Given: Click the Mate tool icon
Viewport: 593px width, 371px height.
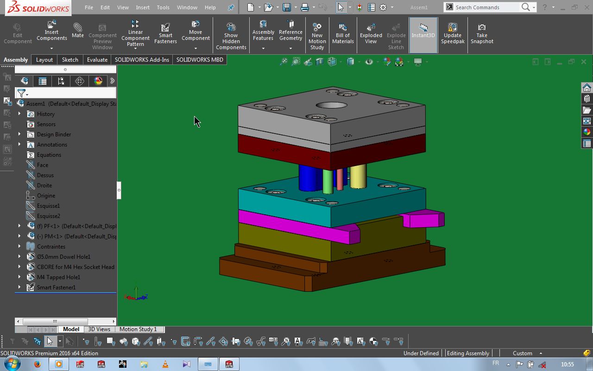Looking at the screenshot, I should coord(78,31).
